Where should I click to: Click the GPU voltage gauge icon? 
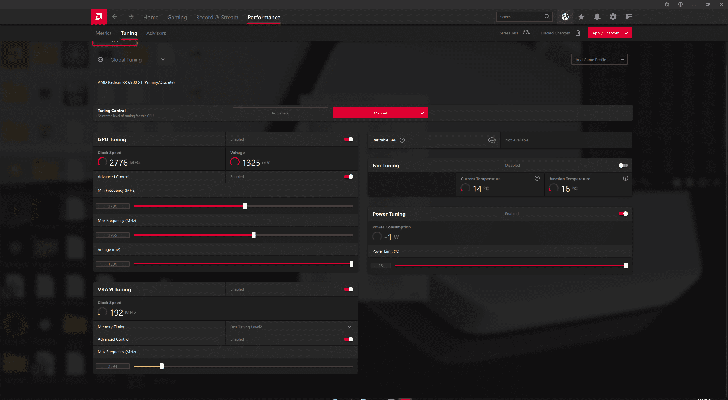click(235, 162)
